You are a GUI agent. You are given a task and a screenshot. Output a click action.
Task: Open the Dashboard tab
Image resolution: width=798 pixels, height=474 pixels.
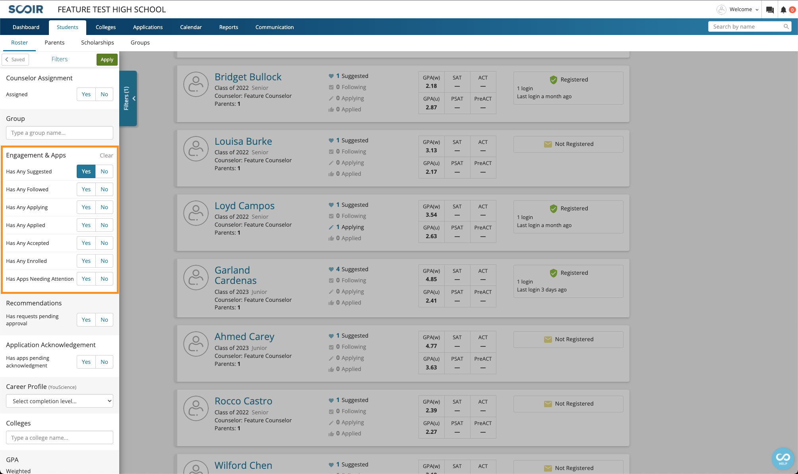pos(26,27)
